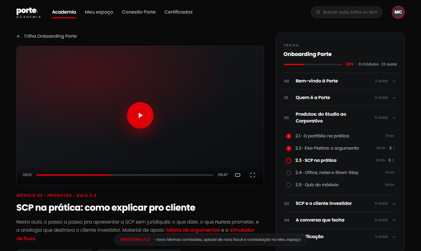The image size is (421, 251).
Task: Click the 09:47 video duration label
Action: (x=223, y=175)
